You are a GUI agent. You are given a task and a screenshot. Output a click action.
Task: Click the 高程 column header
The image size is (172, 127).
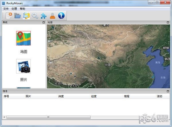[x=126, y=96]
